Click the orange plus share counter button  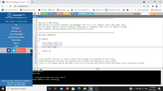click(x=21, y=50)
